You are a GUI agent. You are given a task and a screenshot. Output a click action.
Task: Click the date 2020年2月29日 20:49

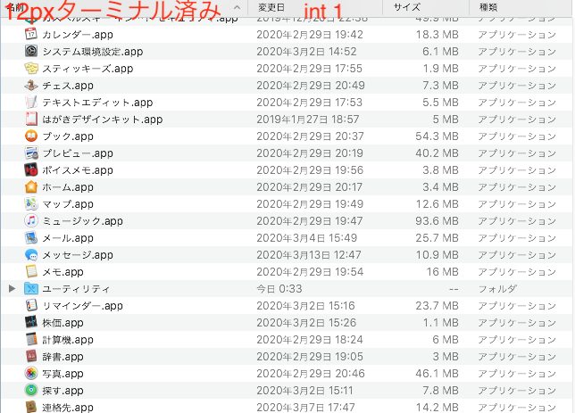[x=310, y=86]
